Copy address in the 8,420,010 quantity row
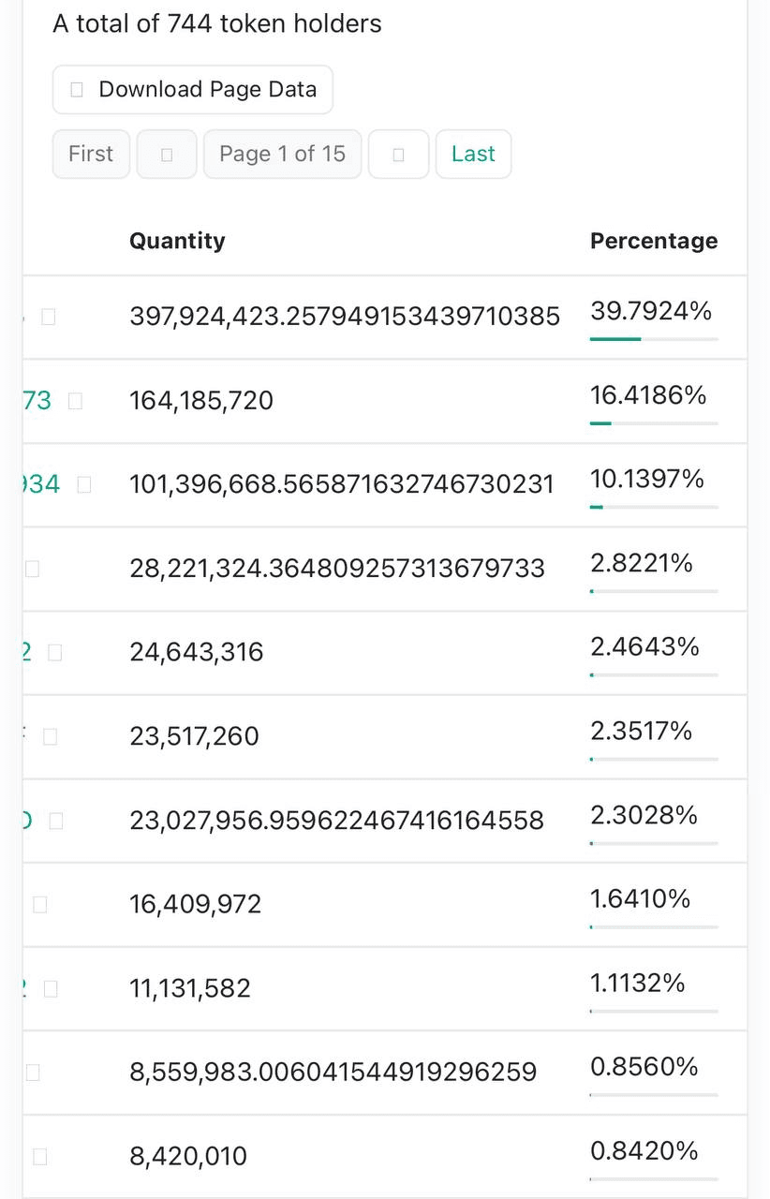Image resolution: width=770 pixels, height=1199 pixels. pos(39,1156)
